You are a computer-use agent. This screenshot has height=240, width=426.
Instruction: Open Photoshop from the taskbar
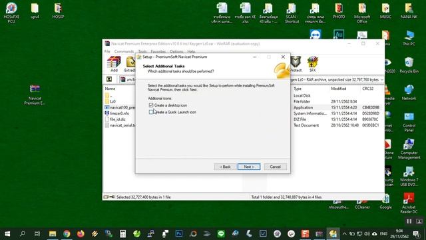click(x=179, y=234)
